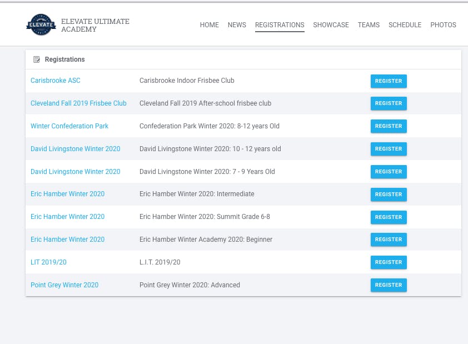Image resolution: width=468 pixels, height=344 pixels.
Task: Open Cleveland Fall 2019 Frisbee Club link
Action: tap(78, 103)
